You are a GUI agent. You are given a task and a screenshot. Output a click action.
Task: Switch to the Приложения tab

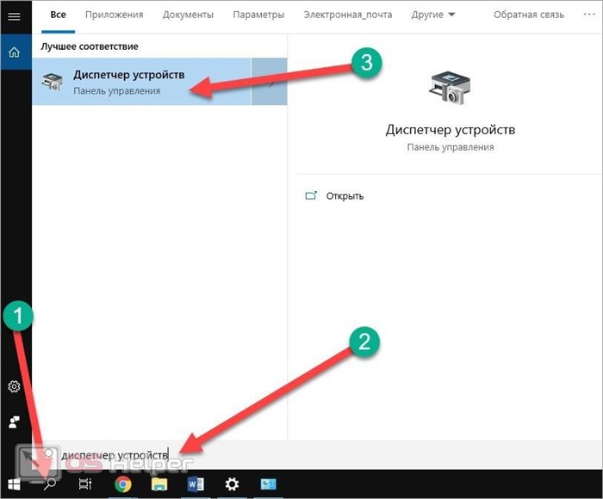coord(115,15)
